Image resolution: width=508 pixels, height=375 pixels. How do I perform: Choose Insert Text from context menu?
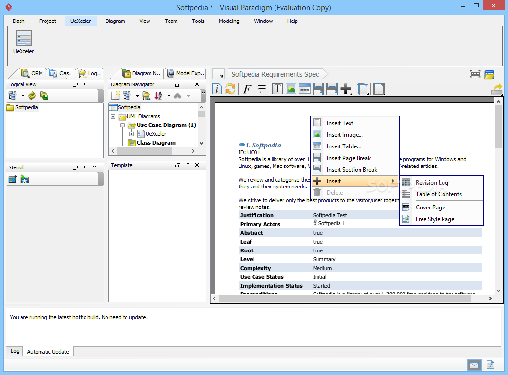pos(355,123)
